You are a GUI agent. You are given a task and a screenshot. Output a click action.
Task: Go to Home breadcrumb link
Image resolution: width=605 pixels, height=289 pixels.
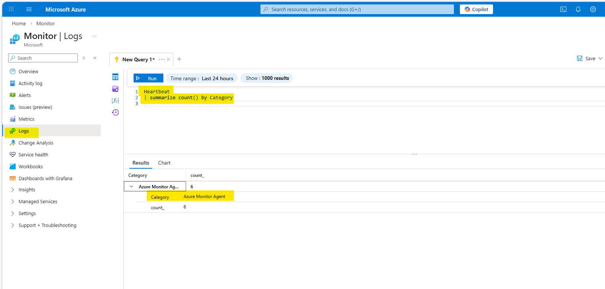19,23
